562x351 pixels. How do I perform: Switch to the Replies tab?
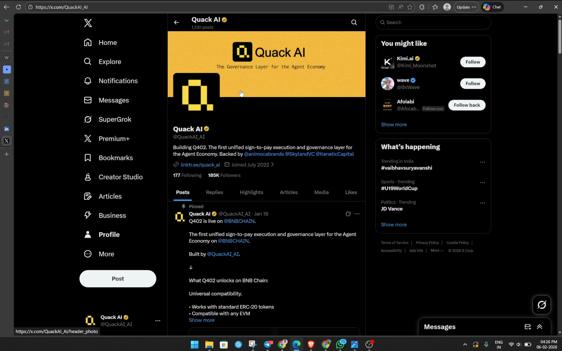click(215, 192)
